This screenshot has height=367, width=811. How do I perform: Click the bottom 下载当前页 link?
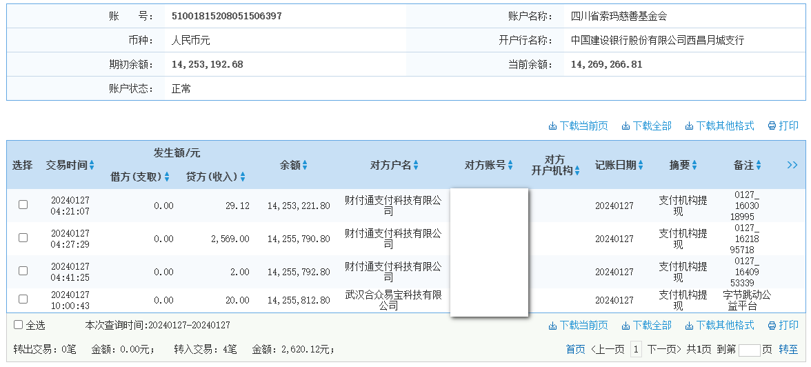(x=578, y=325)
